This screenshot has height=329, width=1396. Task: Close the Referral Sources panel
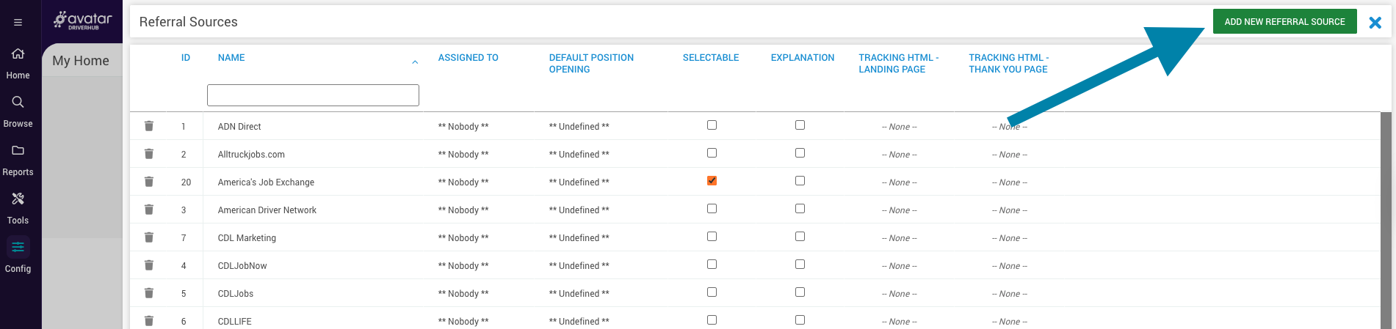pyautogui.click(x=1375, y=23)
